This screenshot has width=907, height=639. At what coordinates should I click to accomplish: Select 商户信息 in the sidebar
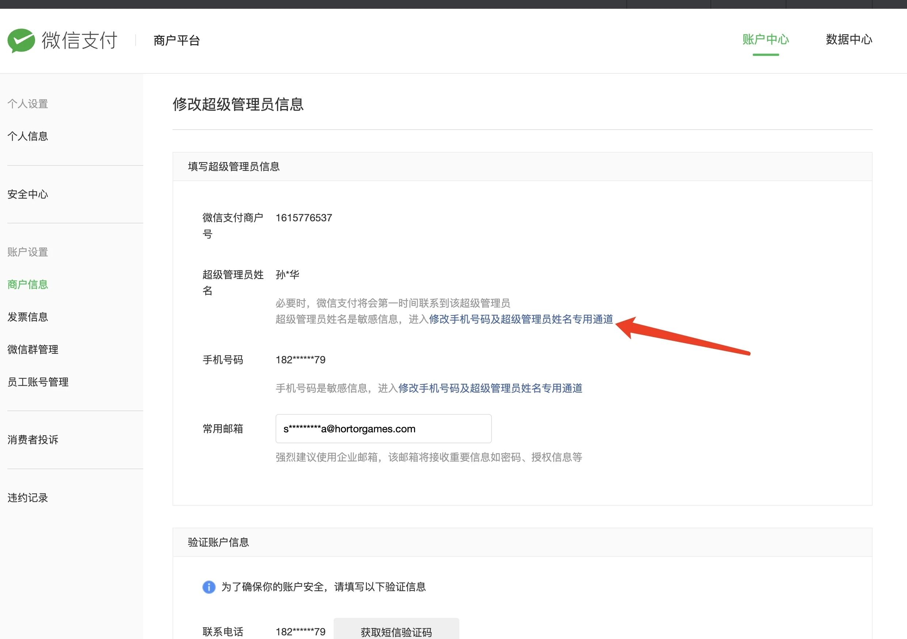pos(28,284)
